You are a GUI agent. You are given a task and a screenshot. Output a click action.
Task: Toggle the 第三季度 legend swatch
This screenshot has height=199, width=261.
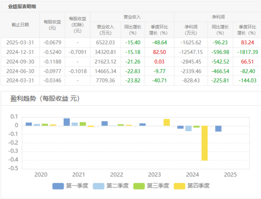[x=139, y=186]
